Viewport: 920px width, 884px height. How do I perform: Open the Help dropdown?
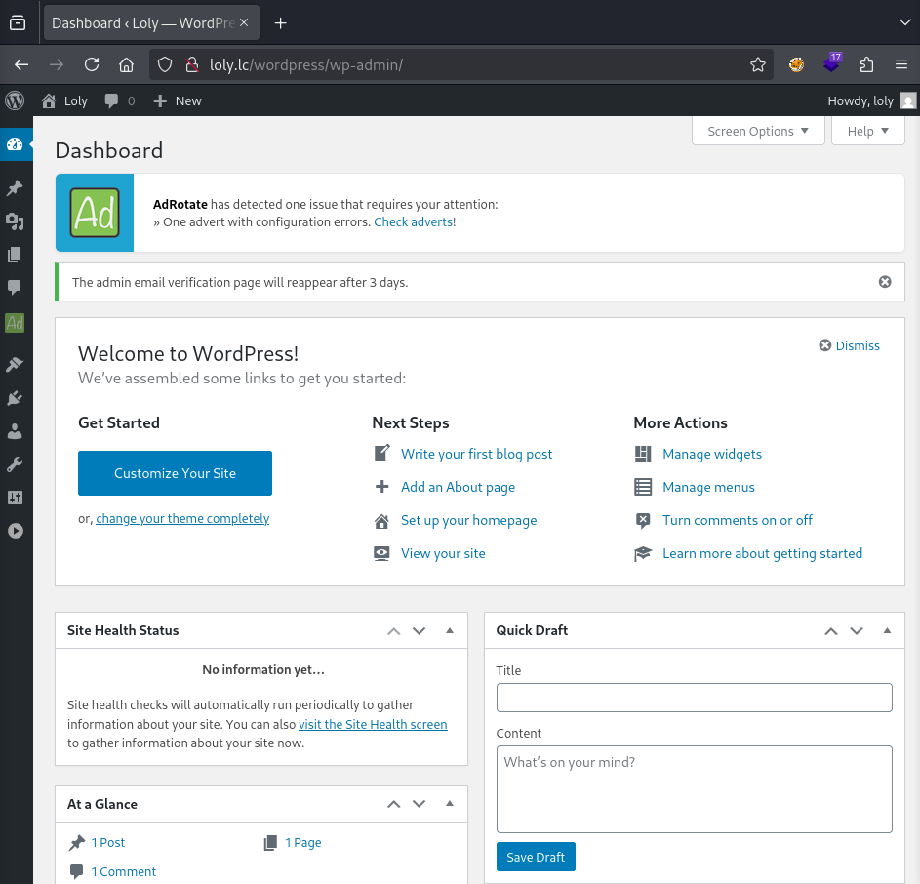point(867,130)
